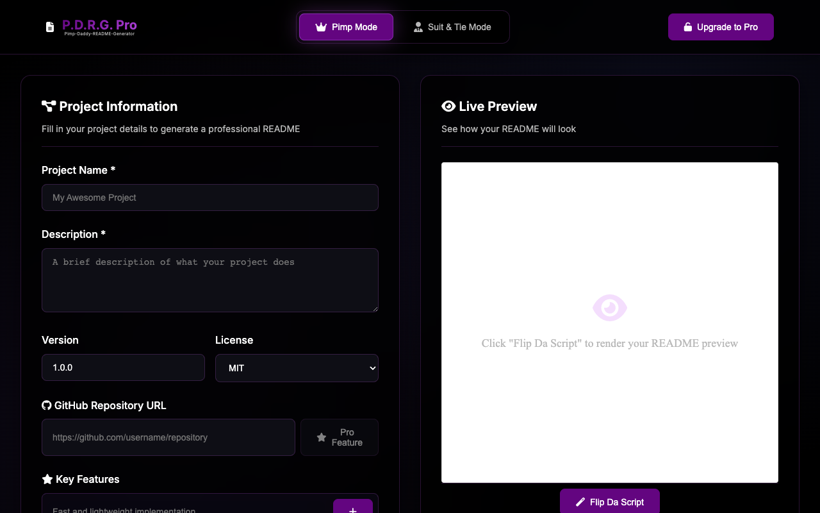This screenshot has height=513, width=820.
Task: Click the Key Features star icon
Action: coord(47,479)
